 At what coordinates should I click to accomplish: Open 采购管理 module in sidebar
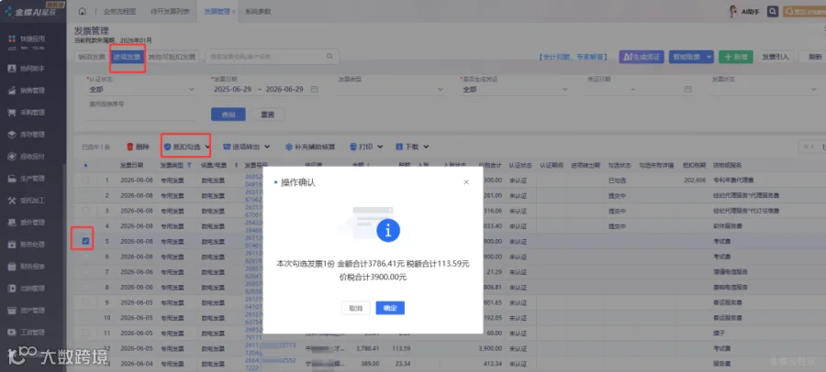coord(27,113)
